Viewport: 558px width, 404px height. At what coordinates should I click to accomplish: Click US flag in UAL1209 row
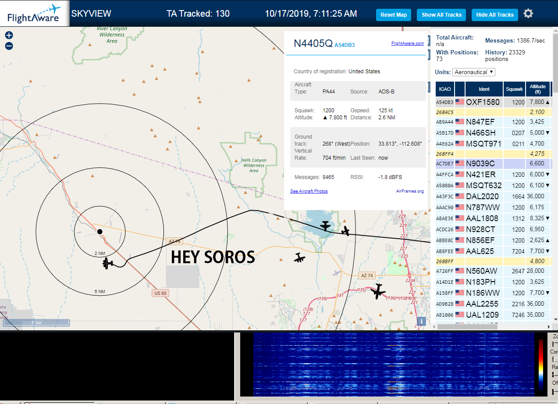460,315
